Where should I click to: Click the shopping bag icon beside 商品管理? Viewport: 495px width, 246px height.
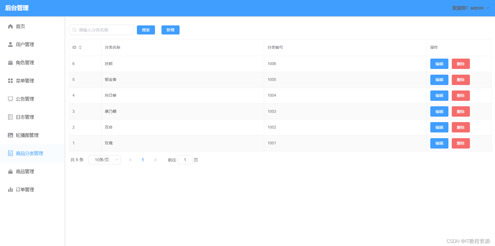pyautogui.click(x=10, y=171)
